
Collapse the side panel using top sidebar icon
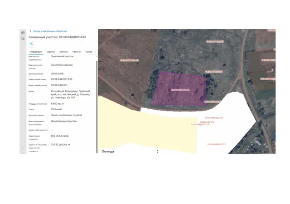23,32
